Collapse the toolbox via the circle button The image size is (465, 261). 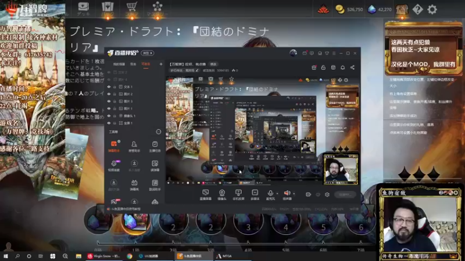(x=159, y=132)
